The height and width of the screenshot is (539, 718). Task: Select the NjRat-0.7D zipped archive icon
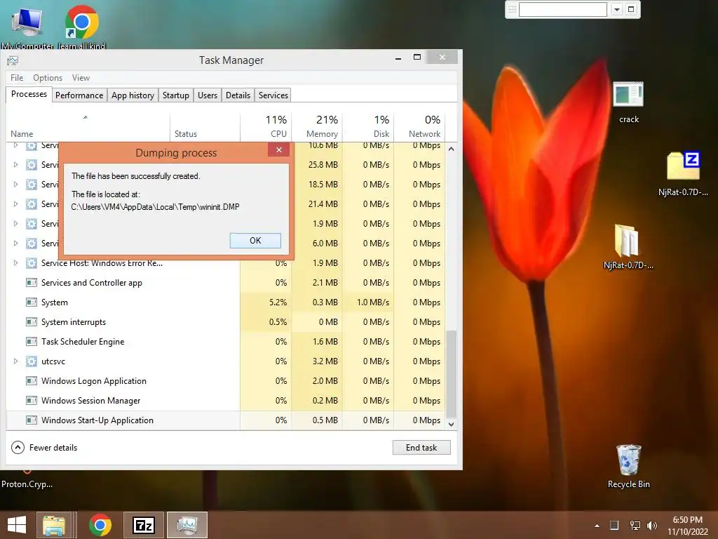pos(683,174)
